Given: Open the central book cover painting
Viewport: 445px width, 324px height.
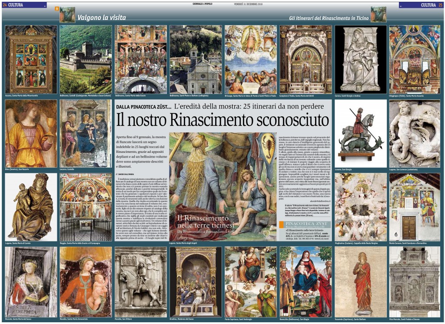Looking at the screenshot, I should [223, 187].
